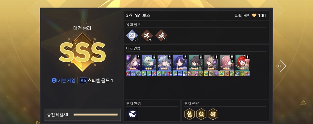
Task: Click the 승진 레벨80 progress bar
Action: (x=96, y=115)
